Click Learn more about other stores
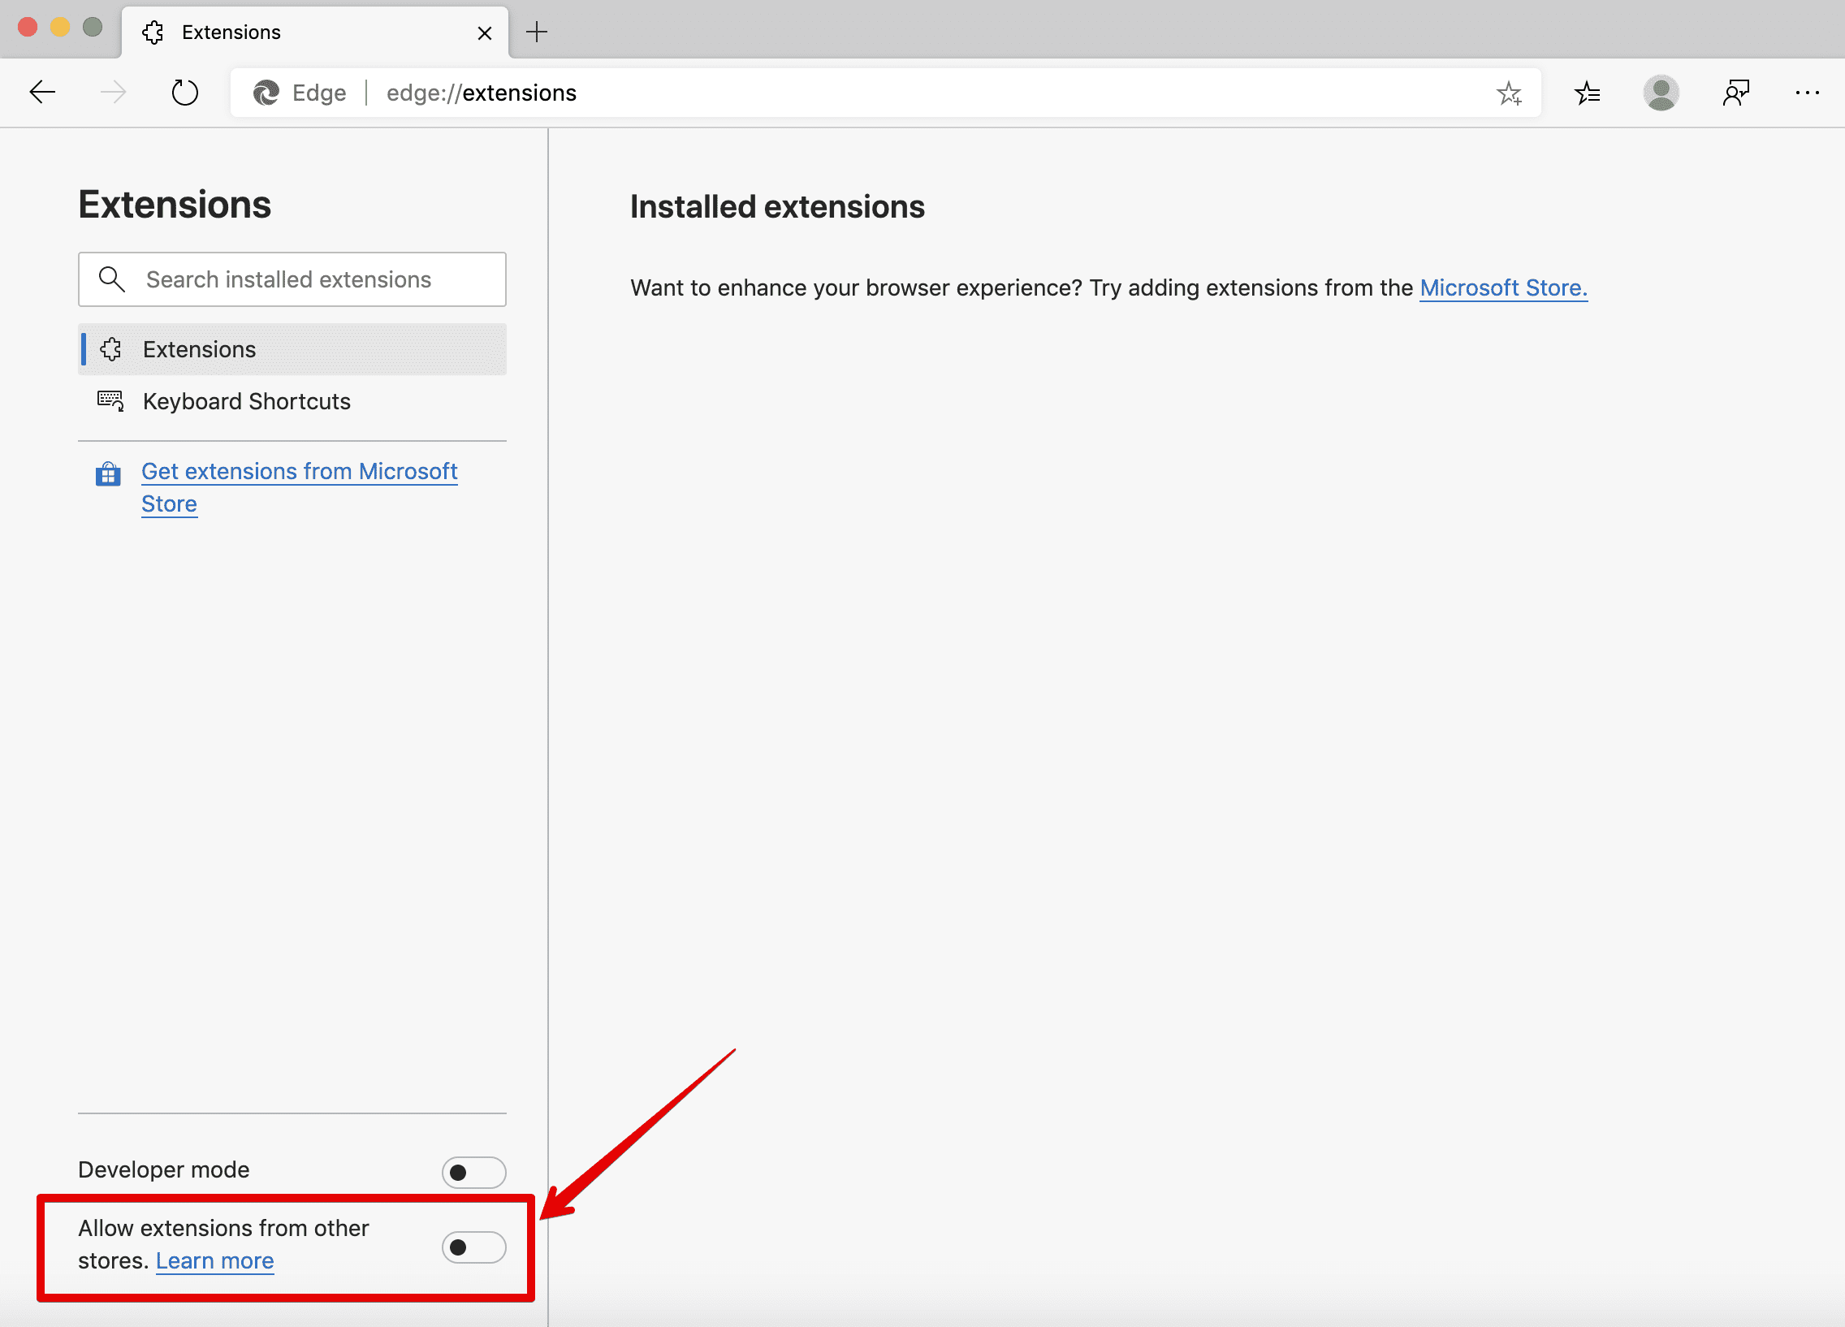The image size is (1845, 1327). click(x=214, y=1260)
